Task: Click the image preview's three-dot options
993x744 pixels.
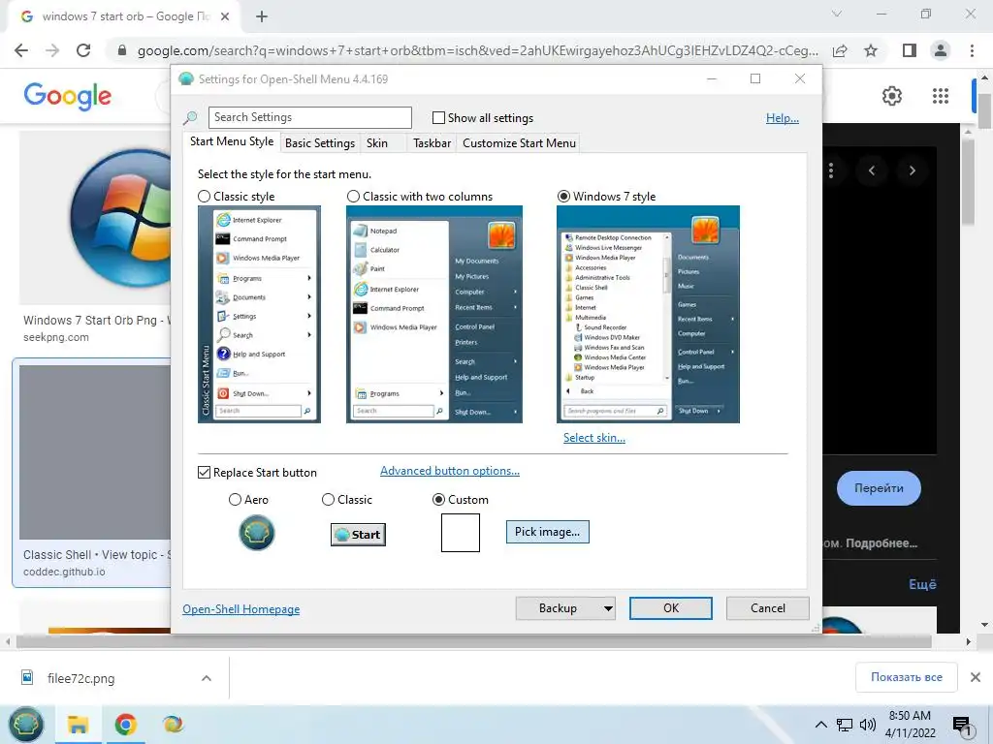Action: coord(831,170)
